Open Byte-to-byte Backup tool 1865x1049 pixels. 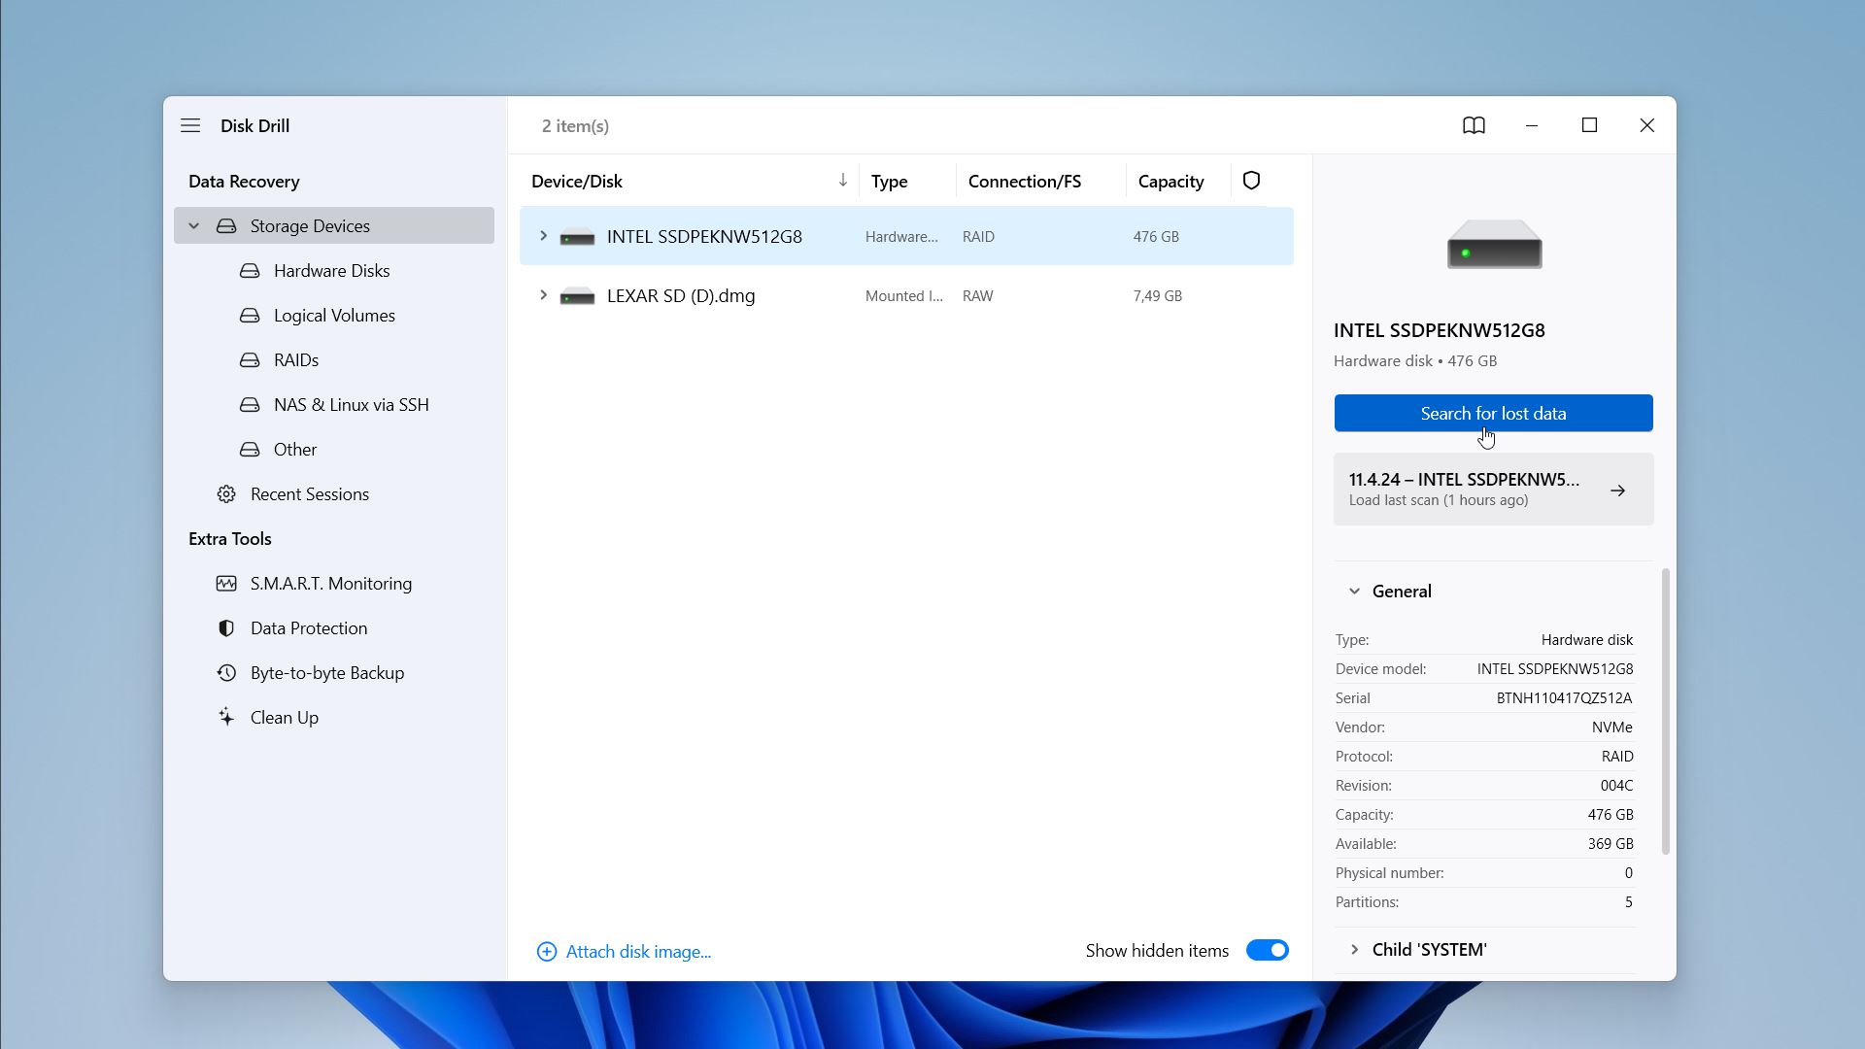(x=328, y=672)
